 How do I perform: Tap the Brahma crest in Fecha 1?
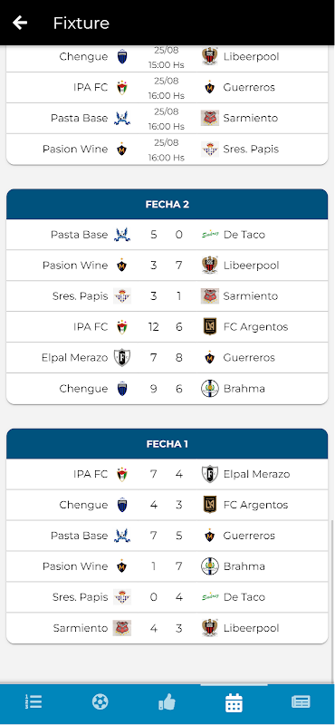click(x=210, y=566)
